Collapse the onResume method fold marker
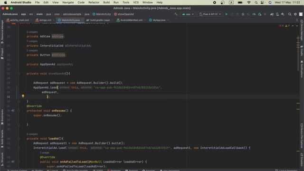Screen dimensions: 304x171 19,111
